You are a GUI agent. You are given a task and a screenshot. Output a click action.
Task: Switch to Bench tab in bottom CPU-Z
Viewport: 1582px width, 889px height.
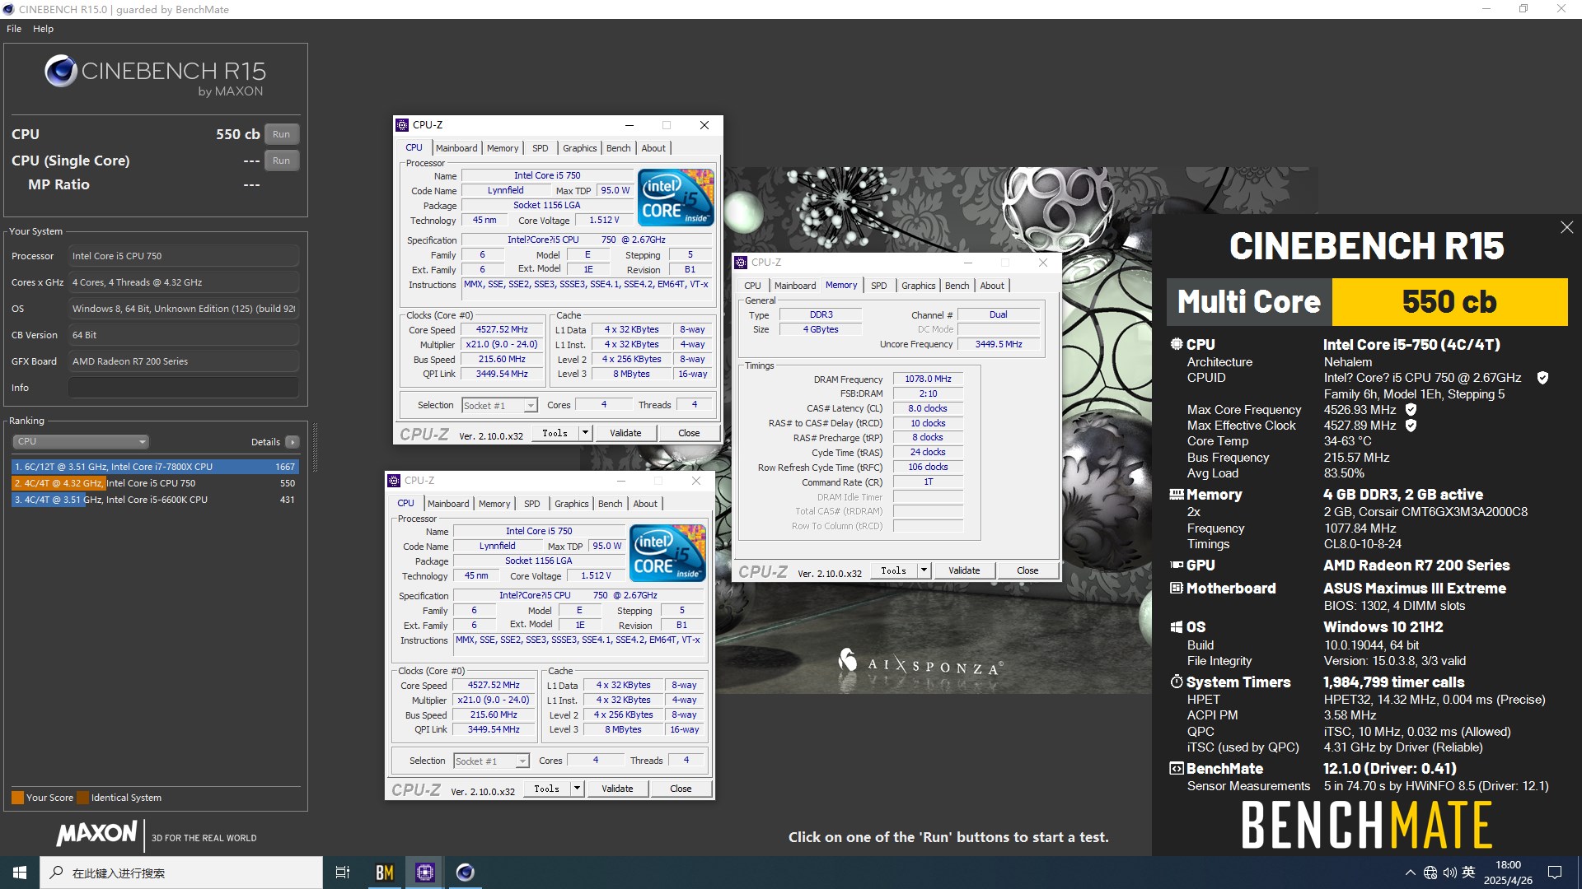tap(611, 504)
